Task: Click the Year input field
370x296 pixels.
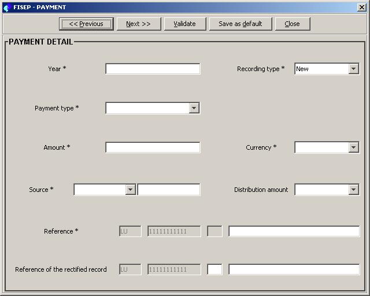Action: coord(153,69)
